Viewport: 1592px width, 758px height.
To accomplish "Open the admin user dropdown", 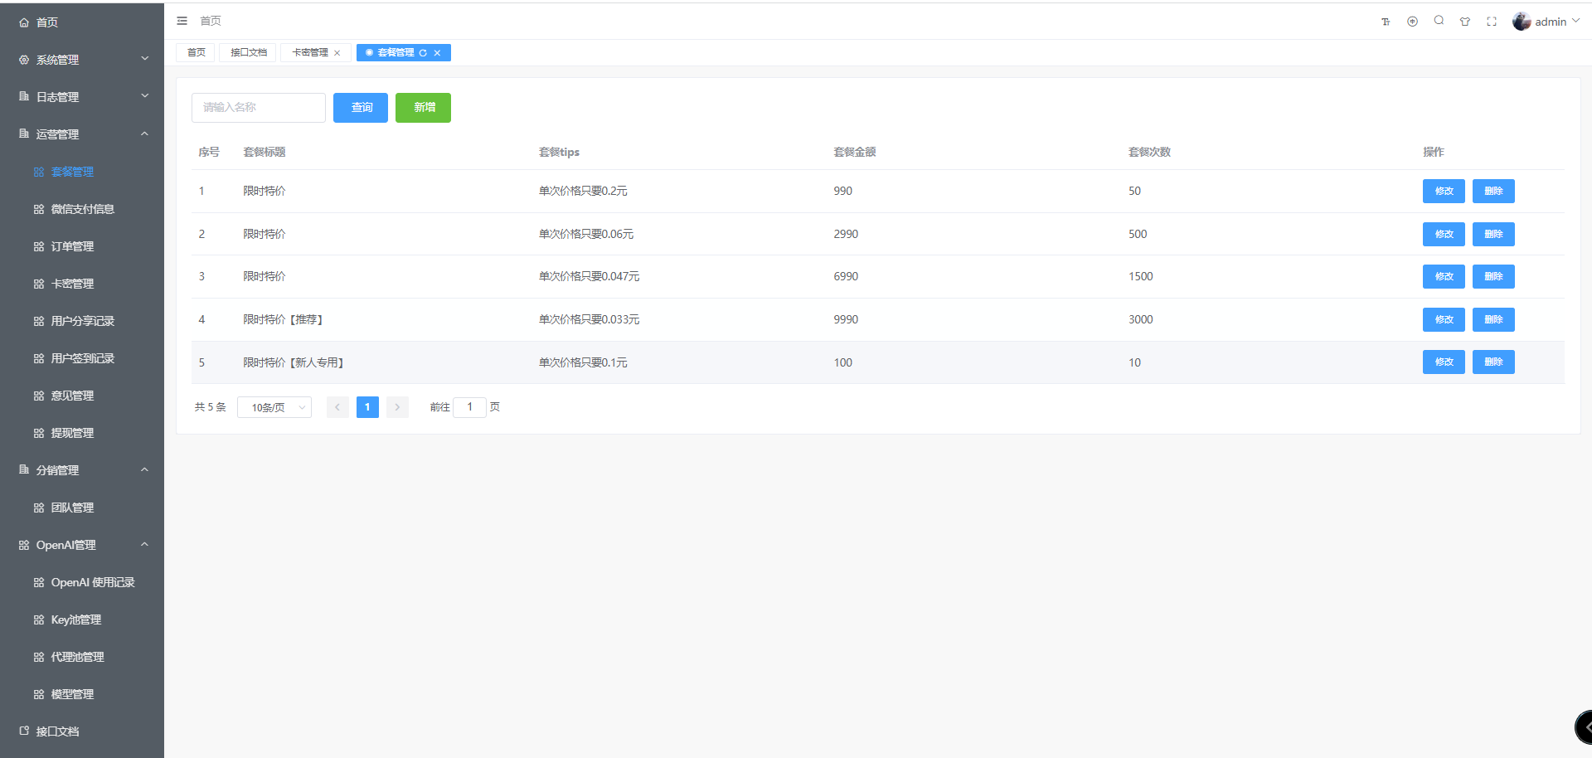I will coord(1547,21).
